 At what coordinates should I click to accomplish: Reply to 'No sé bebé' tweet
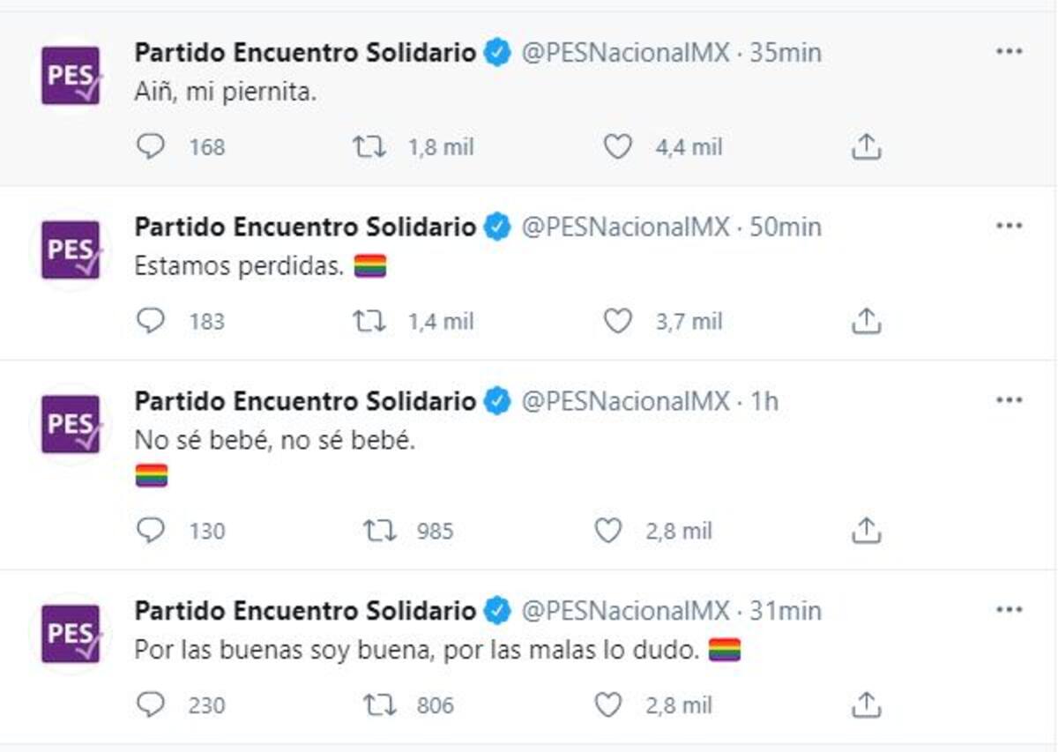(x=151, y=530)
